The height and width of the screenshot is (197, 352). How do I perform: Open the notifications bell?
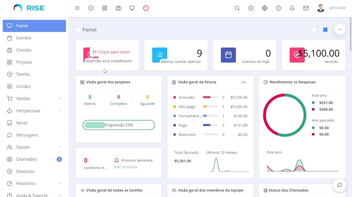pos(292,8)
